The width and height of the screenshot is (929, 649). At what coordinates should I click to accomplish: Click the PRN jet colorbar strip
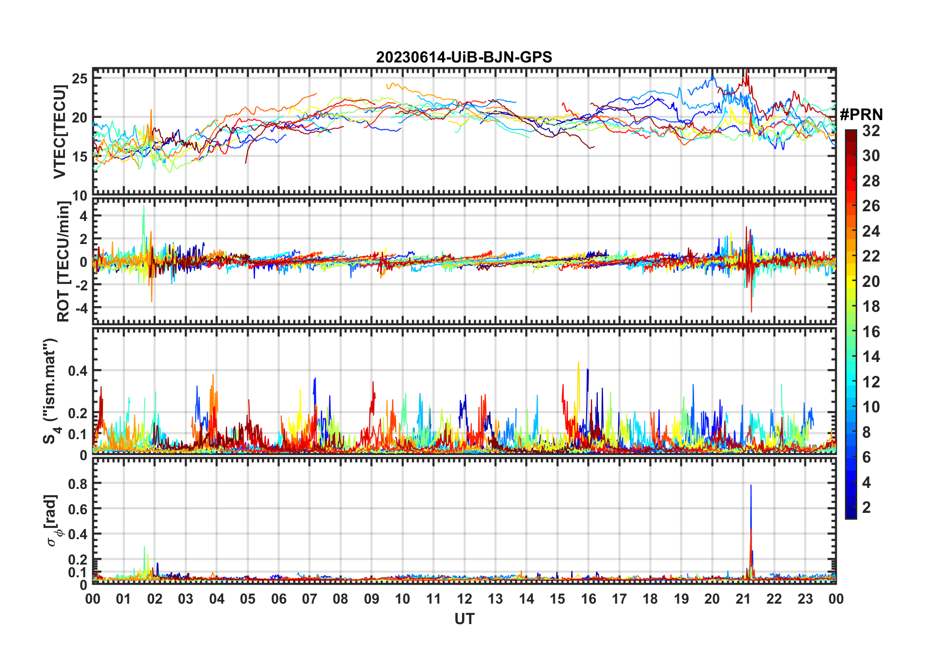coord(851,324)
